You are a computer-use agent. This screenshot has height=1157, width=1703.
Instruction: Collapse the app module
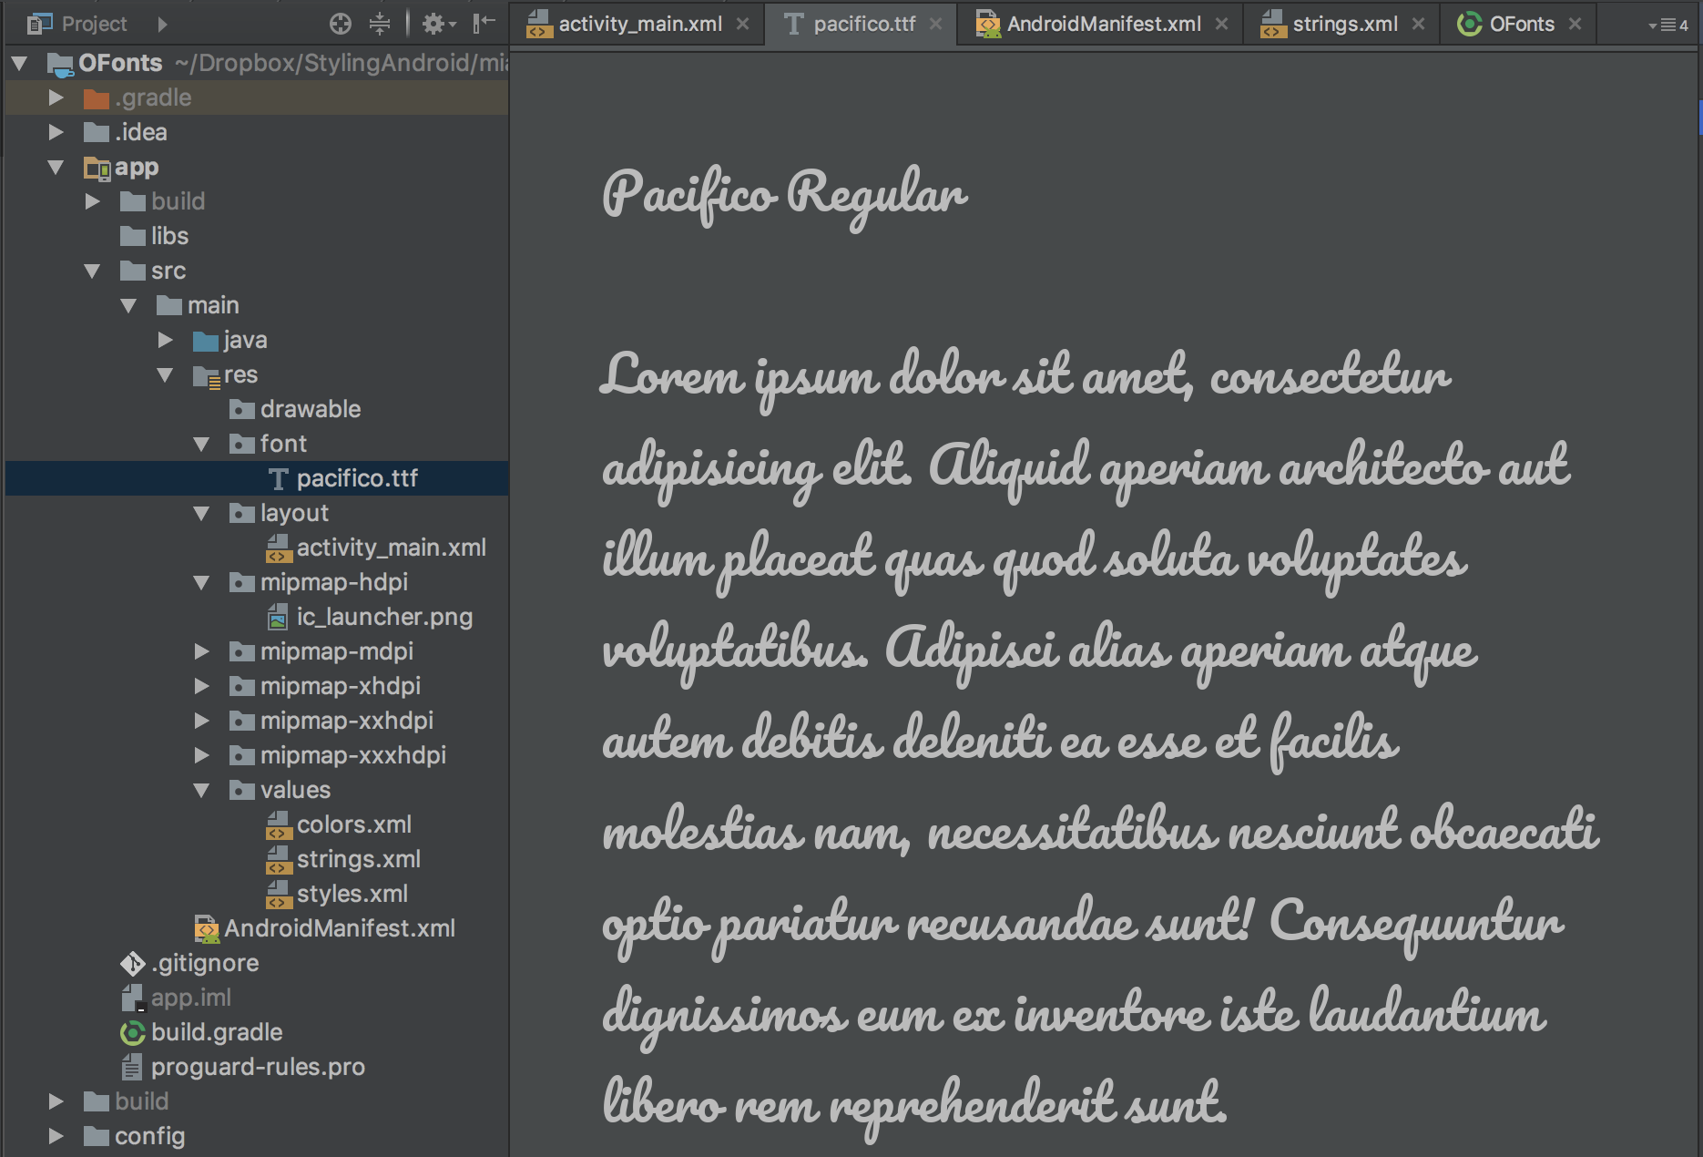tap(56, 168)
